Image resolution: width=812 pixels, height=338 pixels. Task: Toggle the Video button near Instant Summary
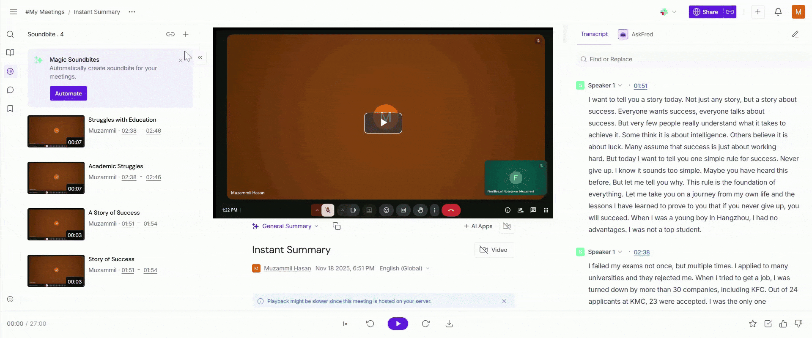pyautogui.click(x=494, y=250)
